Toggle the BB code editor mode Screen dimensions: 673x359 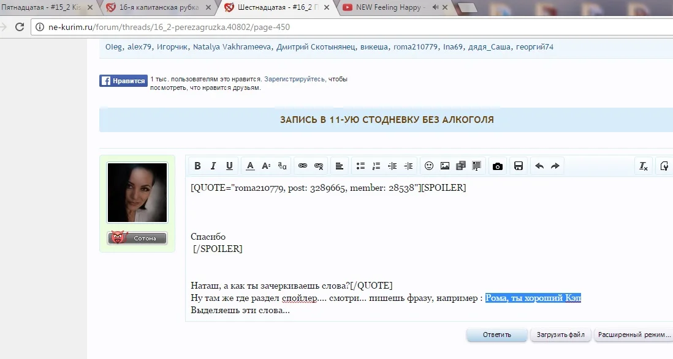[x=664, y=165]
